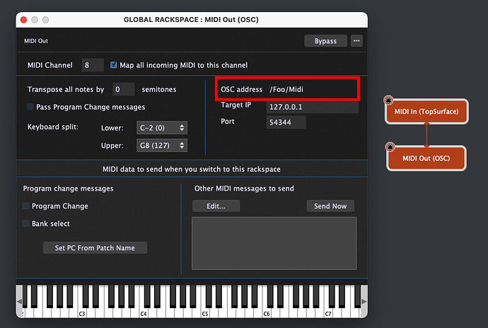
Task: Open the Lower keyboard split dropdown
Action: (162, 128)
